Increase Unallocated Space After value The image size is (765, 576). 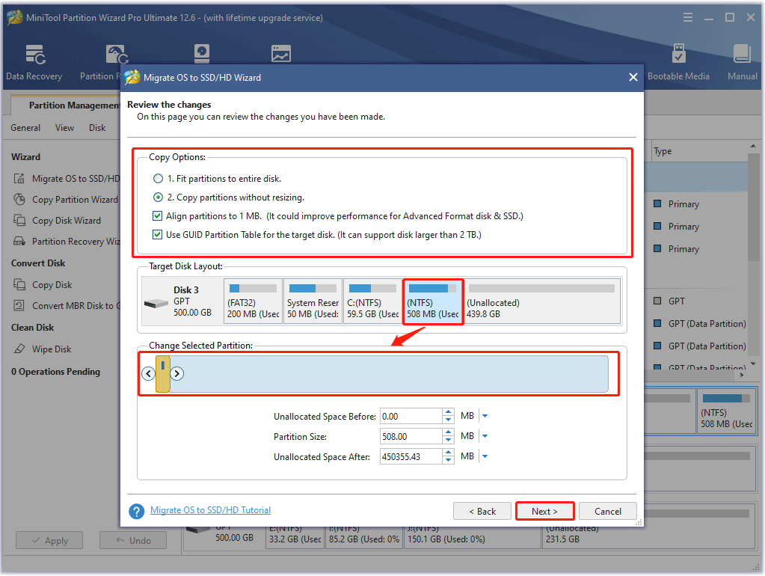click(449, 453)
